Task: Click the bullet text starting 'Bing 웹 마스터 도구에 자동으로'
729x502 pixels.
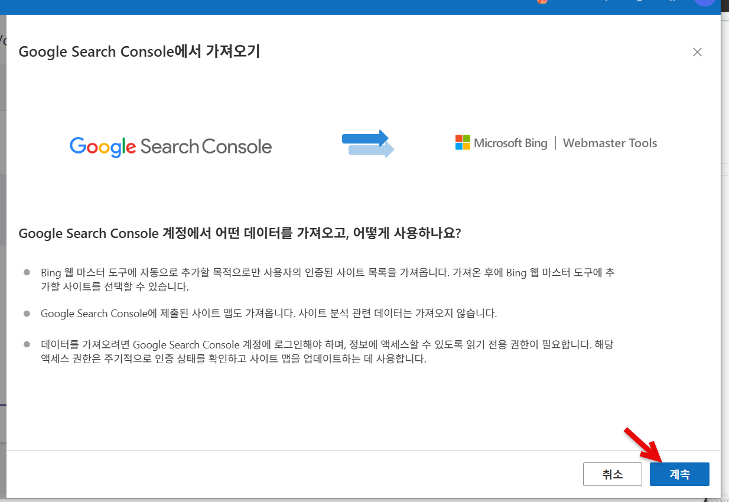Action: pos(327,279)
